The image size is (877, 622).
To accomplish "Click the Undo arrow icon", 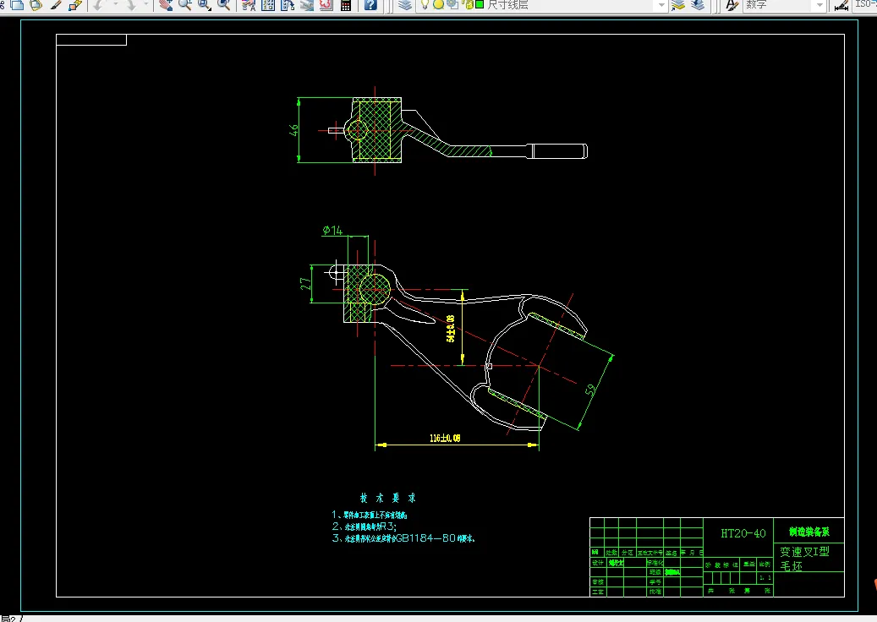I will (x=98, y=5).
